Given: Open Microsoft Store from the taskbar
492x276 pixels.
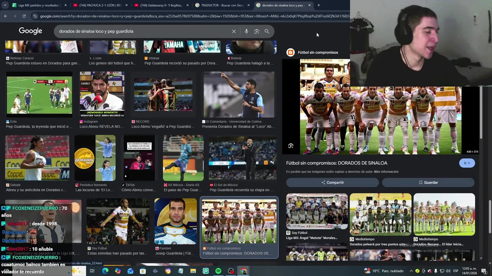Looking at the screenshot, I should [x=143, y=271].
